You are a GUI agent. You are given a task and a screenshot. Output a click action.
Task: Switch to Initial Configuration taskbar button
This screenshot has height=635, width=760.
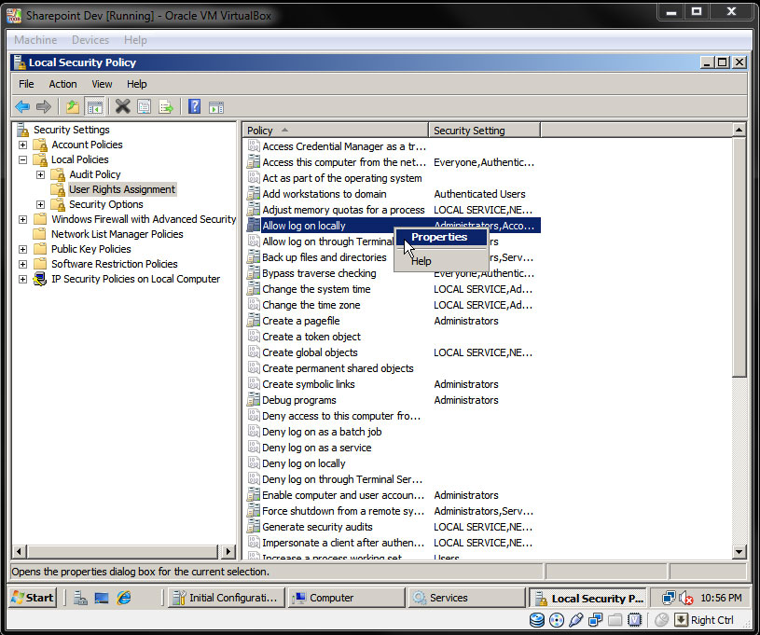(225, 598)
